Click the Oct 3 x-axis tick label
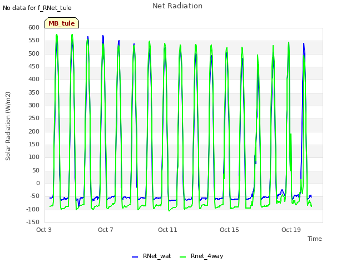356x267 pixels. click(x=44, y=230)
